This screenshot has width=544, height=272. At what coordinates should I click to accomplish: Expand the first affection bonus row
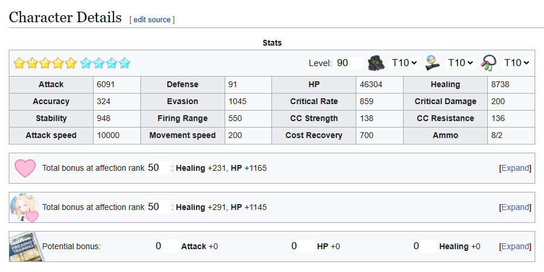click(515, 168)
